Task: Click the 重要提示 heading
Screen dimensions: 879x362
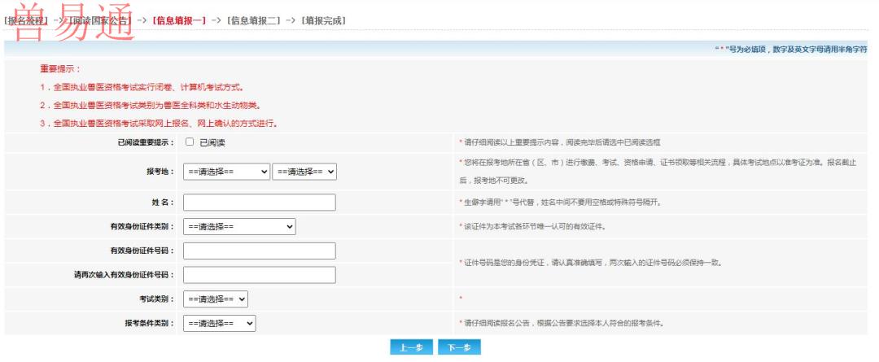Action: 61,68
